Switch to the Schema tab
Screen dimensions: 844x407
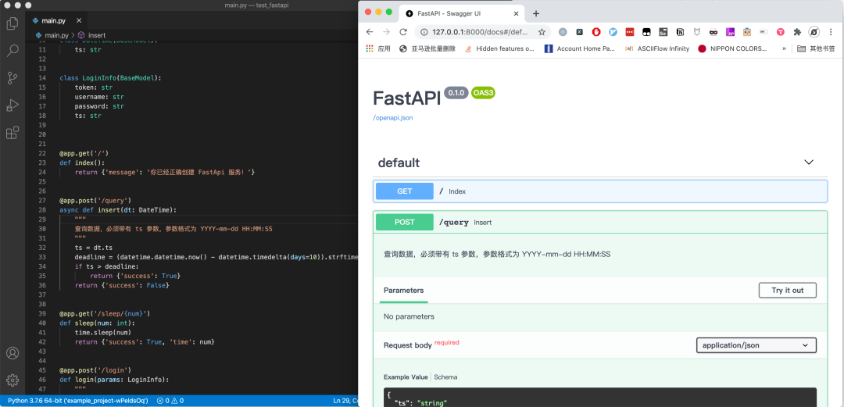coord(445,377)
